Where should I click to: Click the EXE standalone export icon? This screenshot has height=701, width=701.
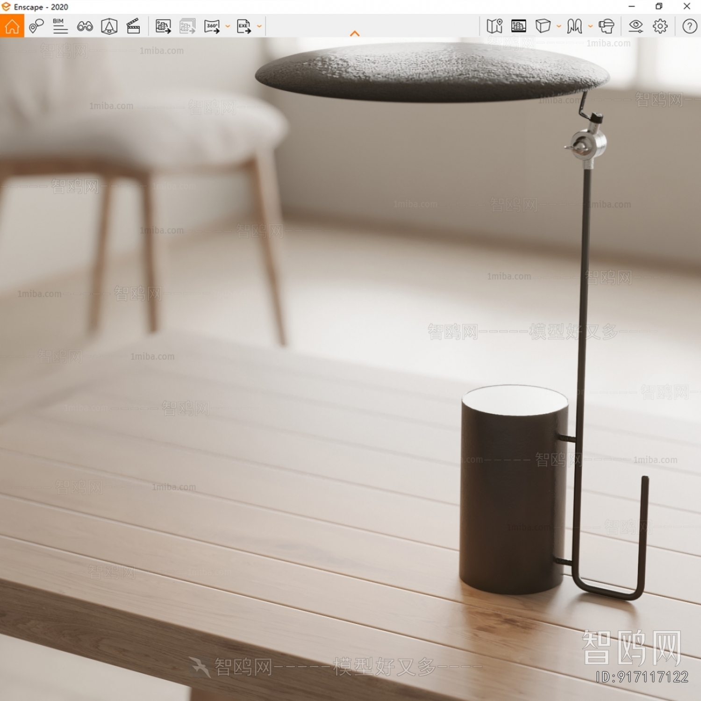coord(243,26)
